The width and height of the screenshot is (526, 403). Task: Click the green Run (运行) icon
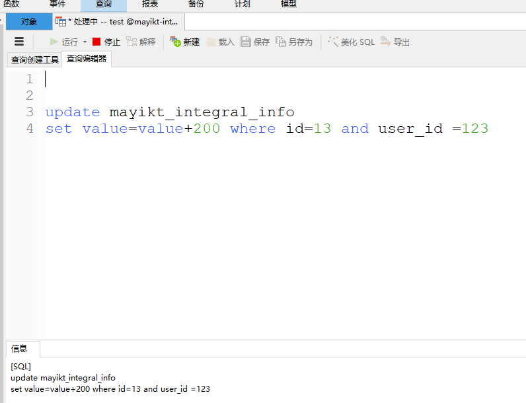[x=54, y=42]
